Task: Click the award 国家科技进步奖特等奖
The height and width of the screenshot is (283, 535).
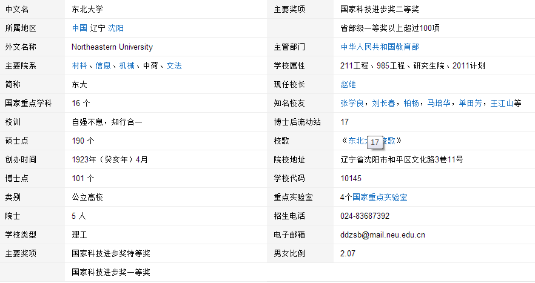Action: click(x=111, y=253)
